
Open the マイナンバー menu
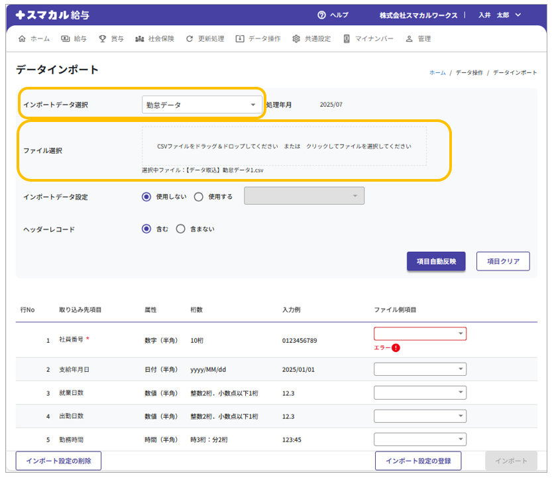pyautogui.click(x=368, y=39)
